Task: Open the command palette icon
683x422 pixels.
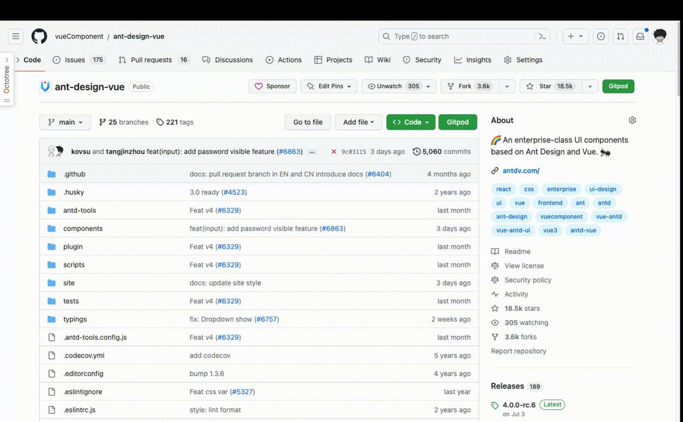Action: coord(542,36)
